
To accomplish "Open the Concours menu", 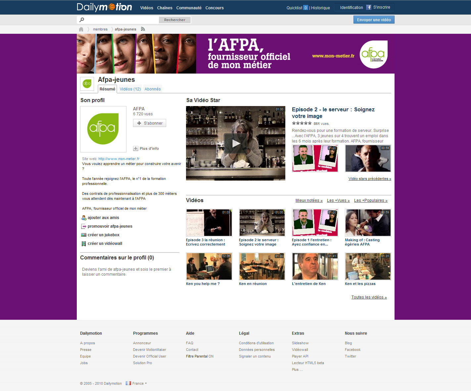I will pyautogui.click(x=214, y=8).
